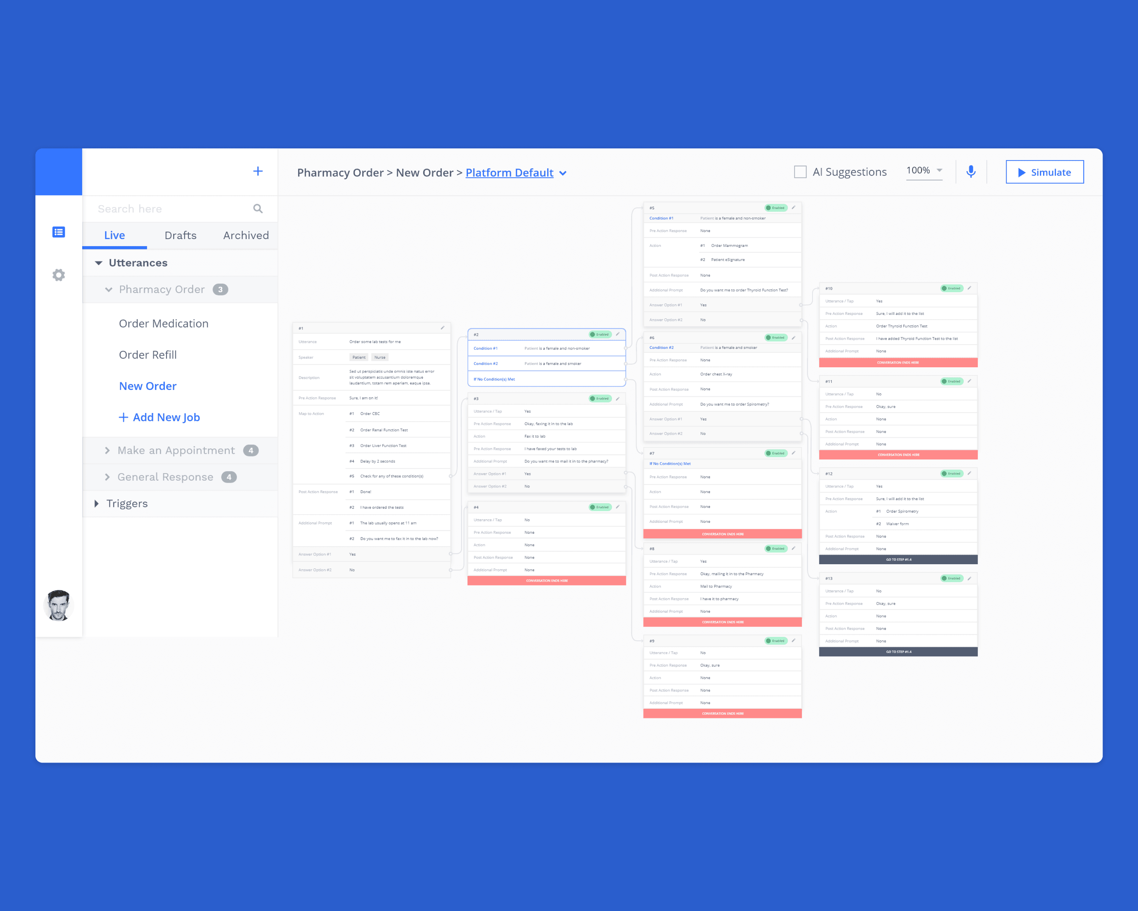Edit card #3 with pencil icon

pyautogui.click(x=618, y=398)
